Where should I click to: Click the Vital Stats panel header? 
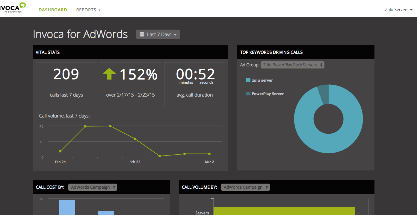(x=131, y=52)
